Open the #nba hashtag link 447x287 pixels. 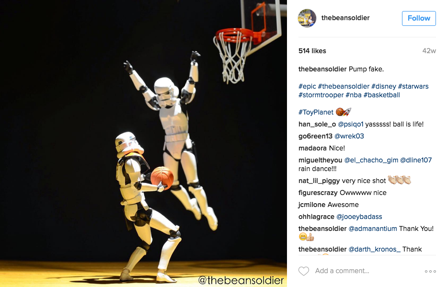354,95
